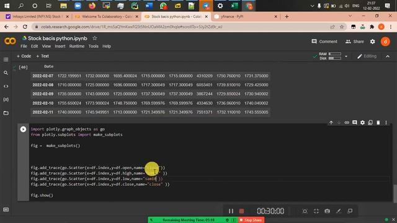Open the table of contents sidebar
The height and width of the screenshot is (223, 397).
pyautogui.click(x=6, y=59)
